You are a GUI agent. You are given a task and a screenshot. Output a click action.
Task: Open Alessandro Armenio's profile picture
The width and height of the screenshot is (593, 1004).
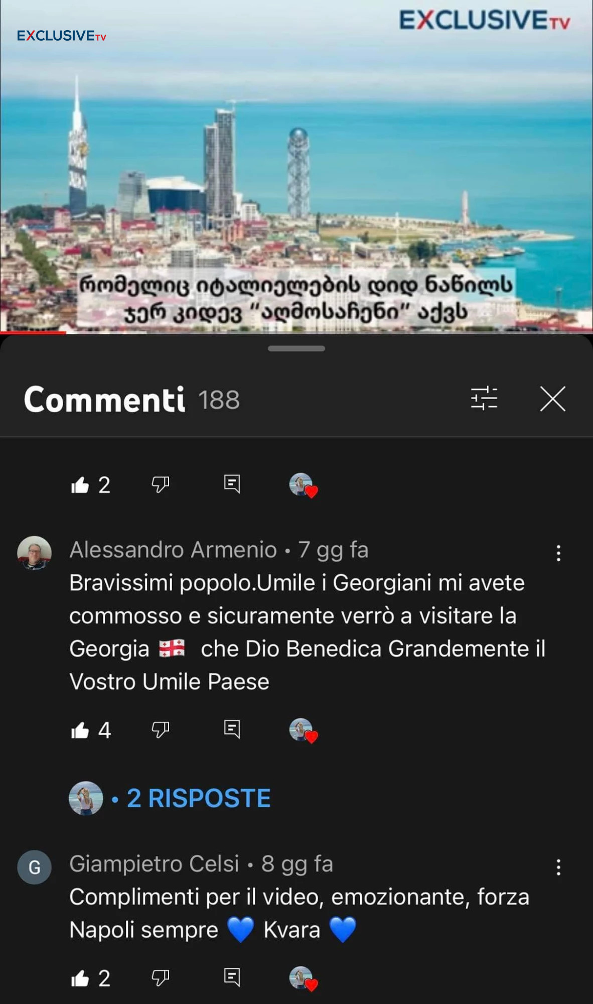pyautogui.click(x=35, y=553)
